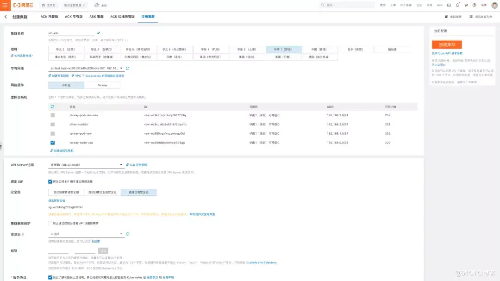The height and width of the screenshot is (281, 500).
Task: Open the help question mark icon
Action: coord(475,5)
